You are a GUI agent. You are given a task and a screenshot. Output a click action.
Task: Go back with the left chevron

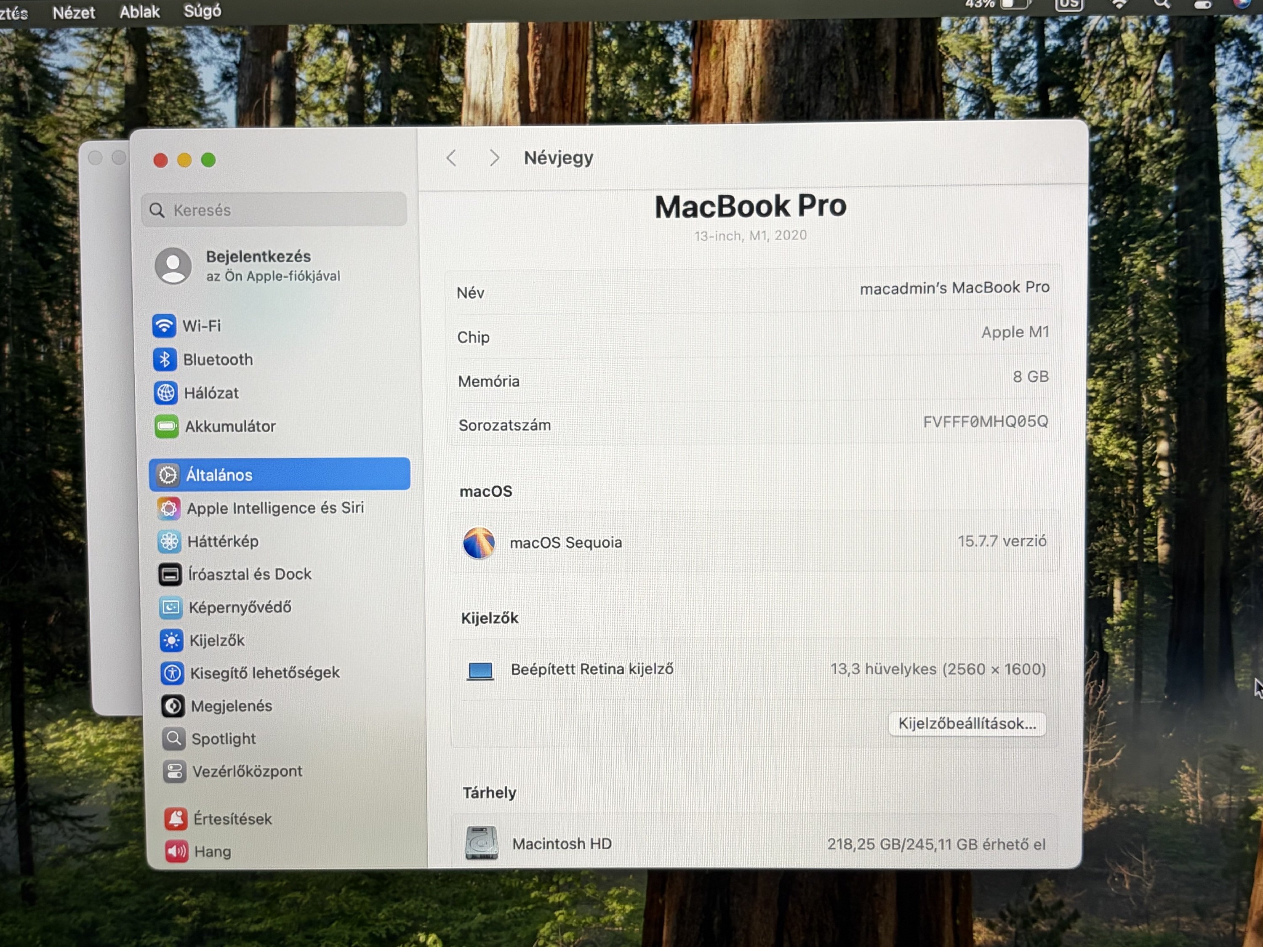(x=452, y=158)
